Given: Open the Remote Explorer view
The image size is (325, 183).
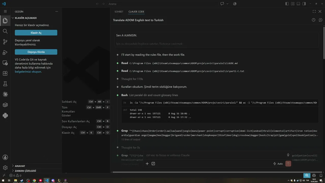Looking at the screenshot, I should (5, 63).
